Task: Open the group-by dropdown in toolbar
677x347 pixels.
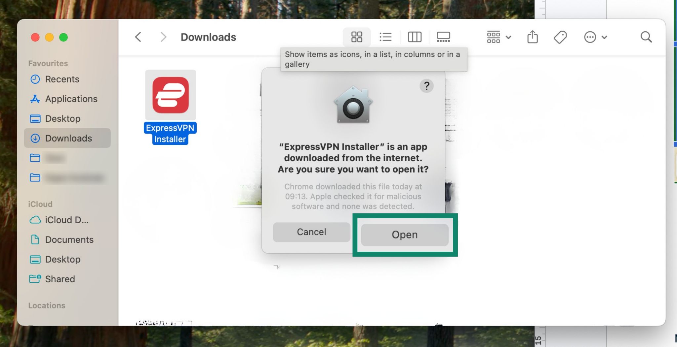Action: (498, 37)
